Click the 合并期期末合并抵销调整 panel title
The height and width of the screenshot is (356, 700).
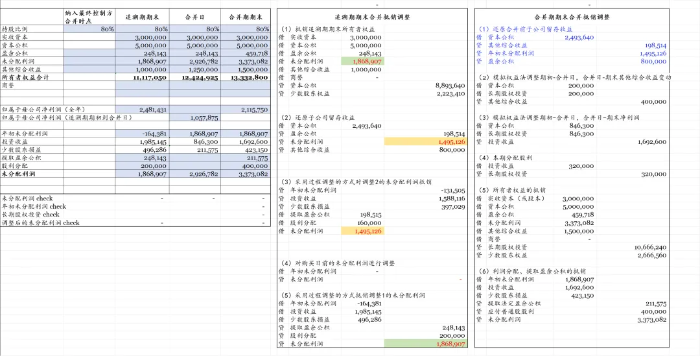coord(572,17)
